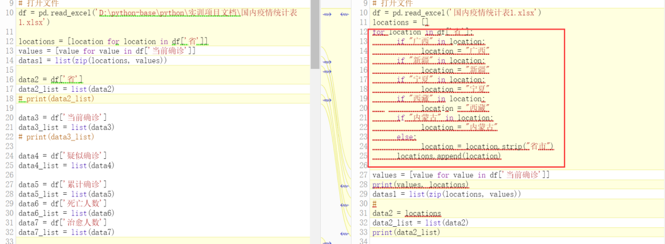
Task: Click right line 17 if "宁夏" in location
Action: point(441,79)
